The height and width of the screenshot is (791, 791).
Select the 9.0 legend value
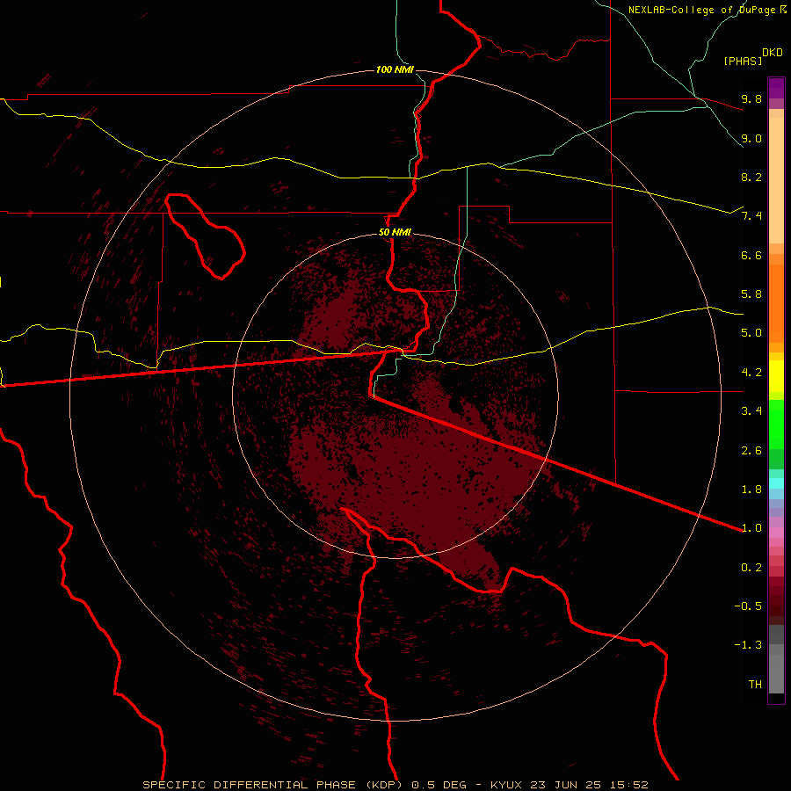751,138
